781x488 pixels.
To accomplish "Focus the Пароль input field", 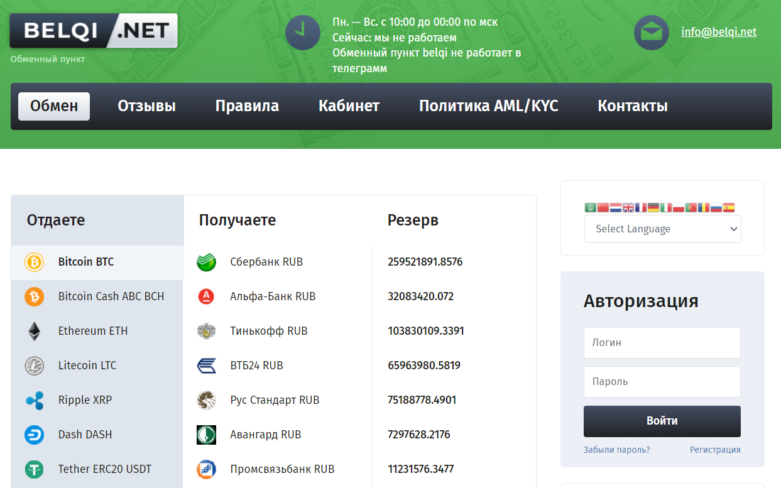I will pyautogui.click(x=662, y=382).
